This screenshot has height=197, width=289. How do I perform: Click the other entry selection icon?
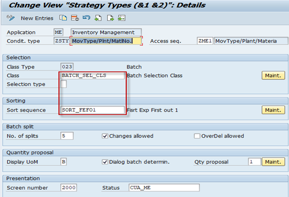pos(122,18)
